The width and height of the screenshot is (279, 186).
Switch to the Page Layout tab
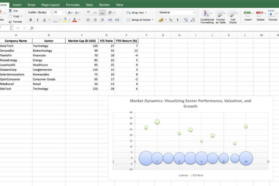click(x=50, y=5)
